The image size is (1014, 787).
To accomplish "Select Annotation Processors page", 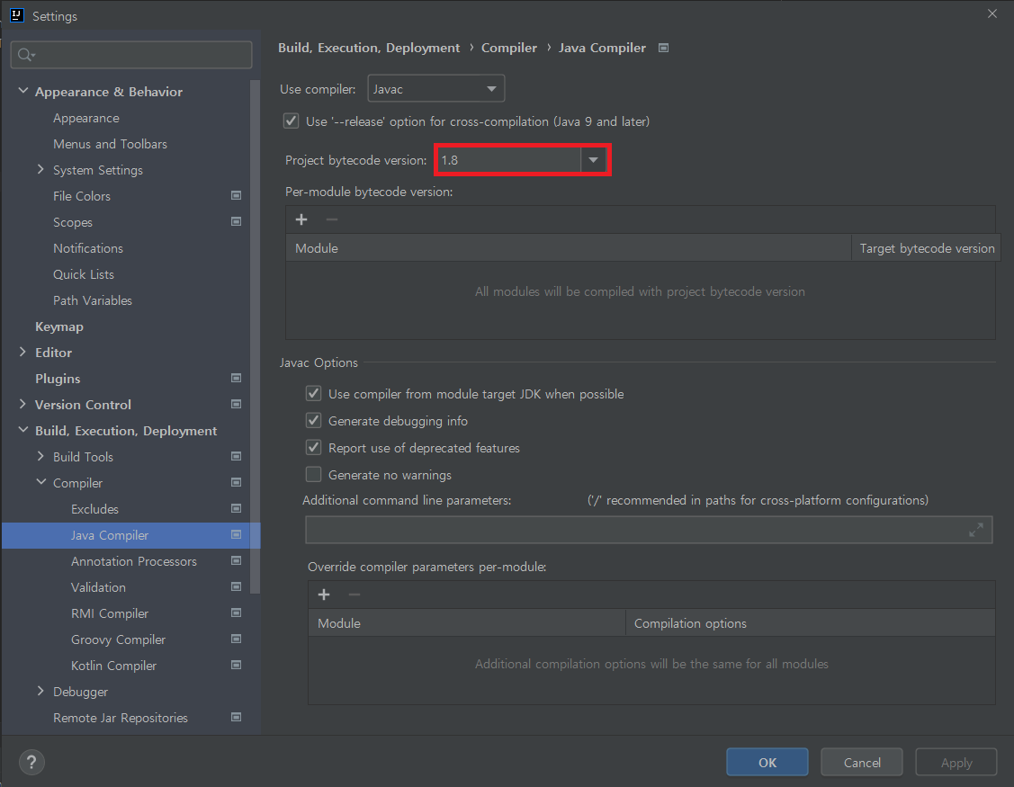I will [134, 561].
